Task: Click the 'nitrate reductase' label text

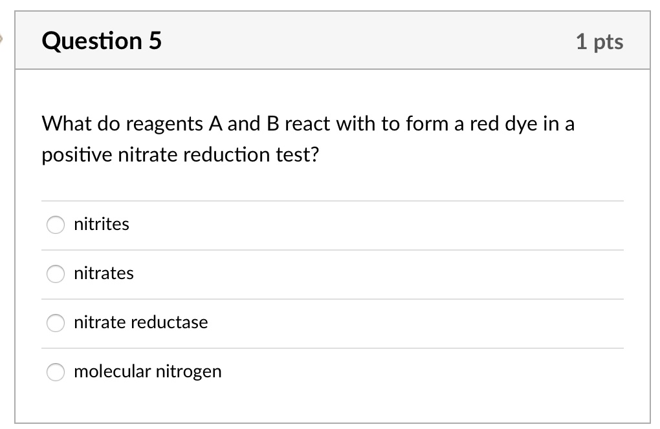Action: pyautogui.click(x=141, y=322)
